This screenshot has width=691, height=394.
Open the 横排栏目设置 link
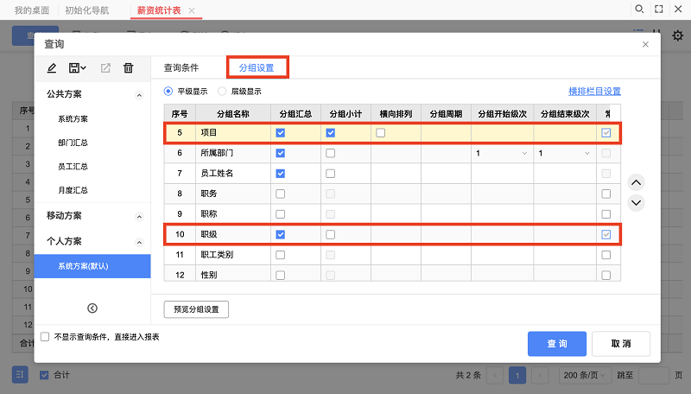pyautogui.click(x=594, y=92)
